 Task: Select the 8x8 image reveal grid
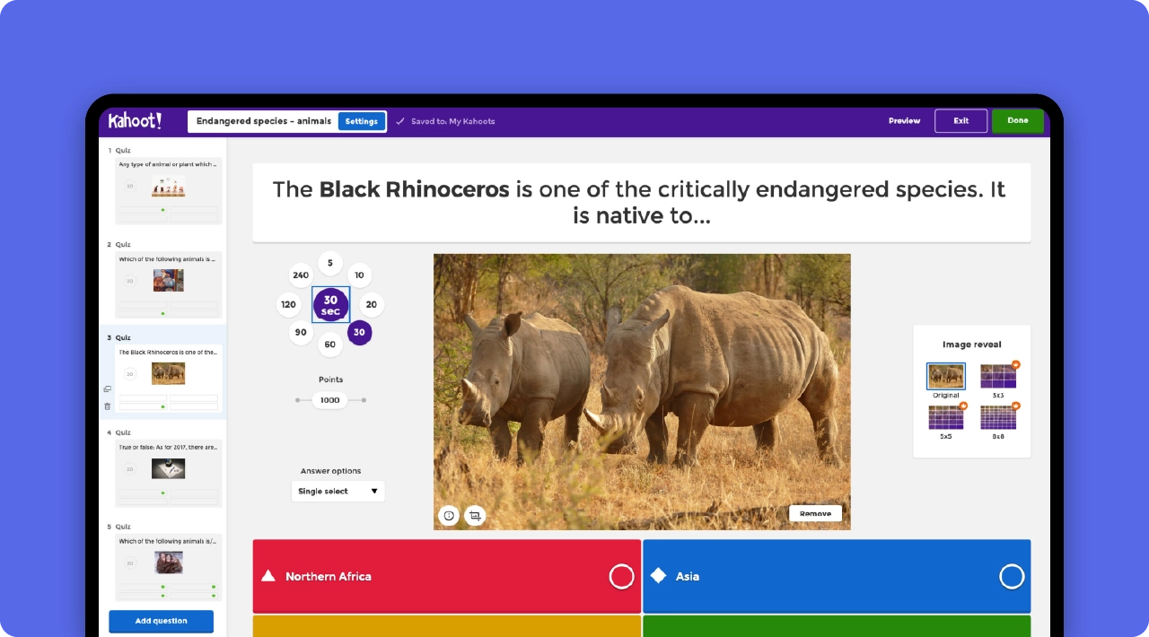pyautogui.click(x=998, y=418)
